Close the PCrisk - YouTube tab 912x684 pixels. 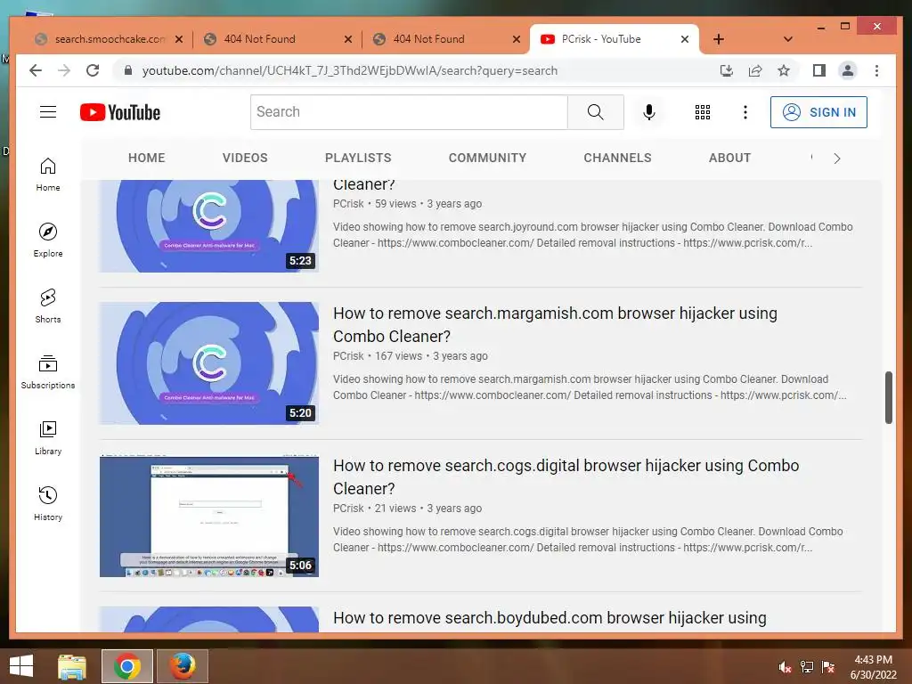pos(685,39)
